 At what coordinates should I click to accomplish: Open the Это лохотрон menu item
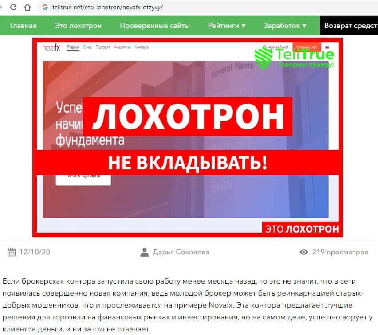78,26
